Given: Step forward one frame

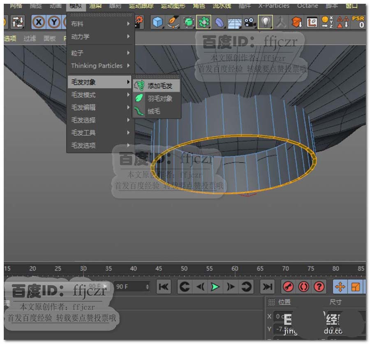Looking at the screenshot, I should [x=231, y=287].
